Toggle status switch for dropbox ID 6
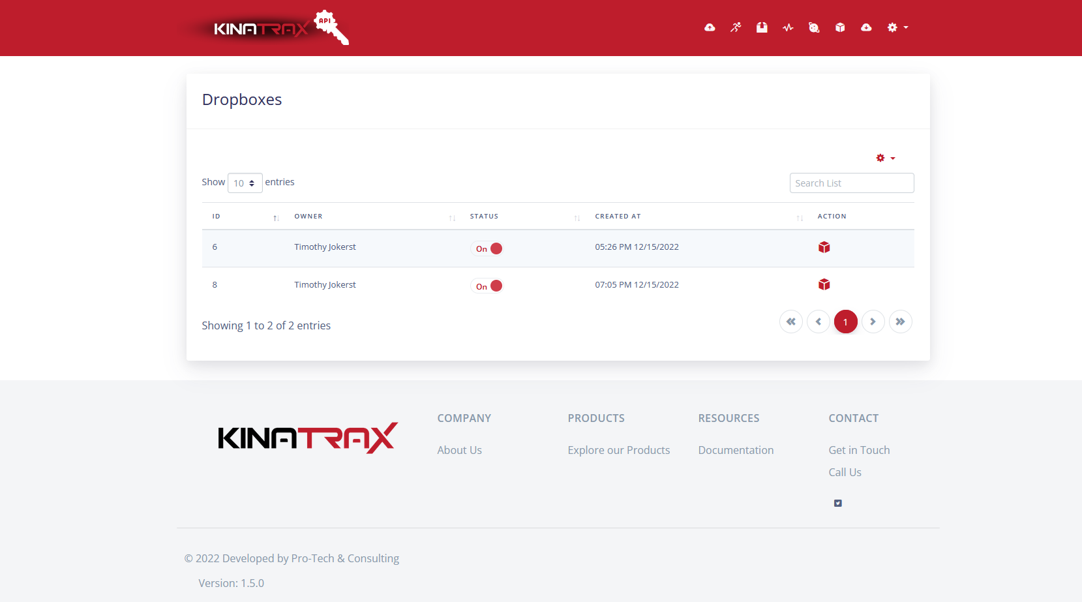This screenshot has width=1082, height=602. (488, 248)
